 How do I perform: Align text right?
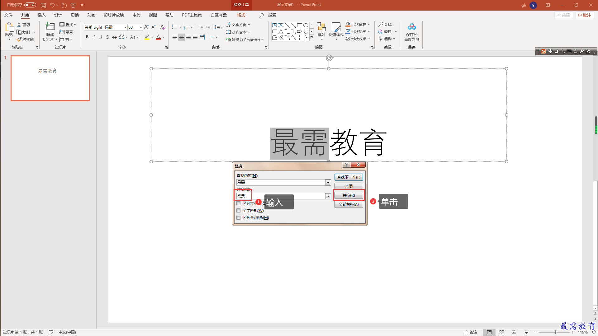[x=188, y=37]
